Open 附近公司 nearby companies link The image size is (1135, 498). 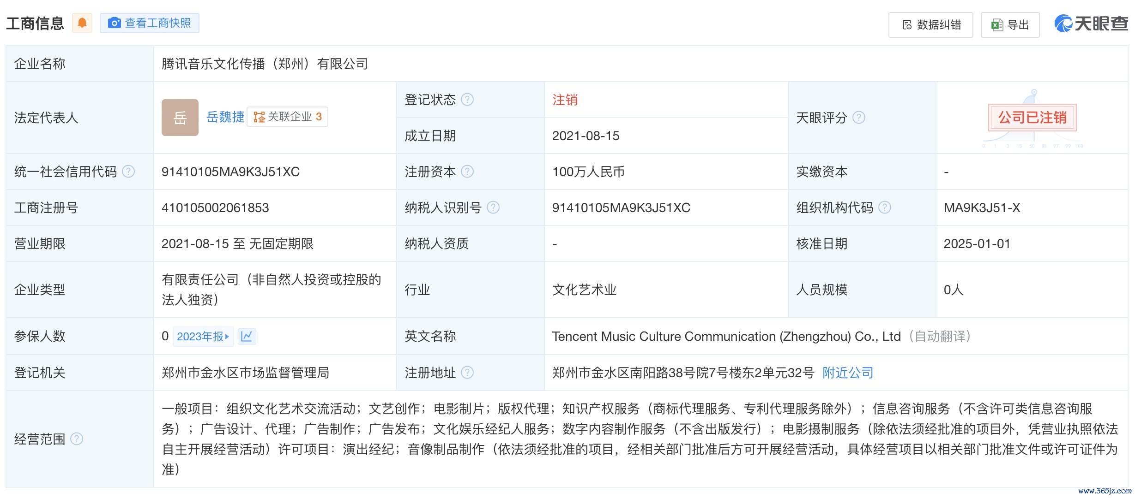tap(848, 373)
